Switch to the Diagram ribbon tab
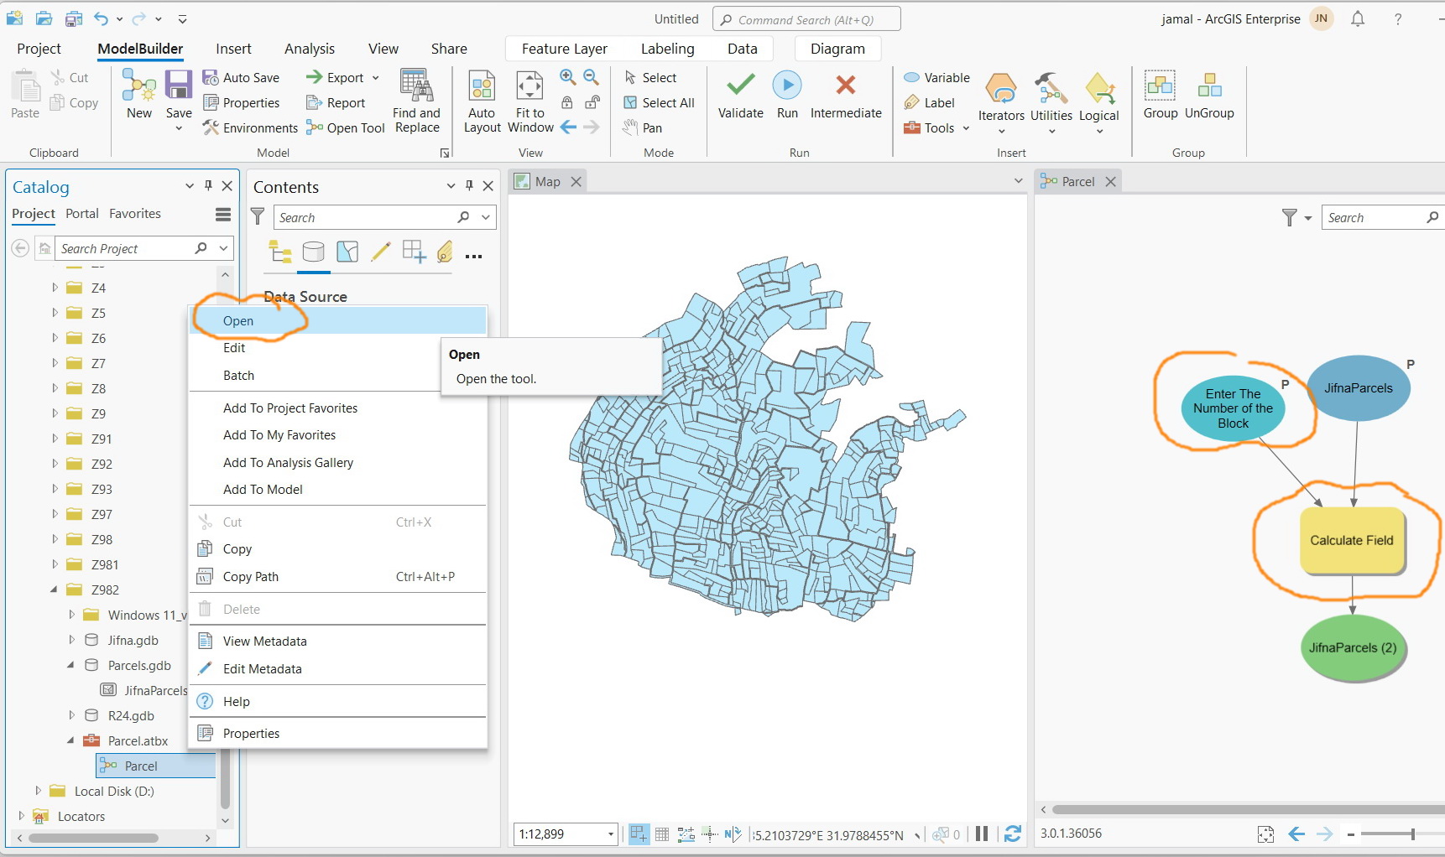Screen dimensions: 1445x857 (837, 49)
